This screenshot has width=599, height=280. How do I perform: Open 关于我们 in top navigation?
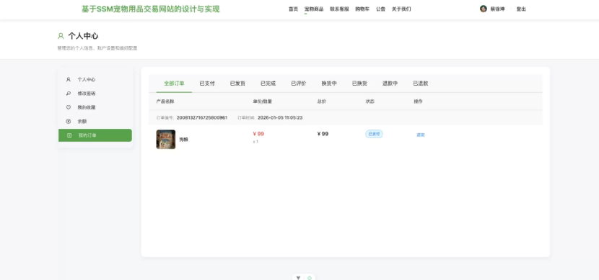(x=401, y=9)
